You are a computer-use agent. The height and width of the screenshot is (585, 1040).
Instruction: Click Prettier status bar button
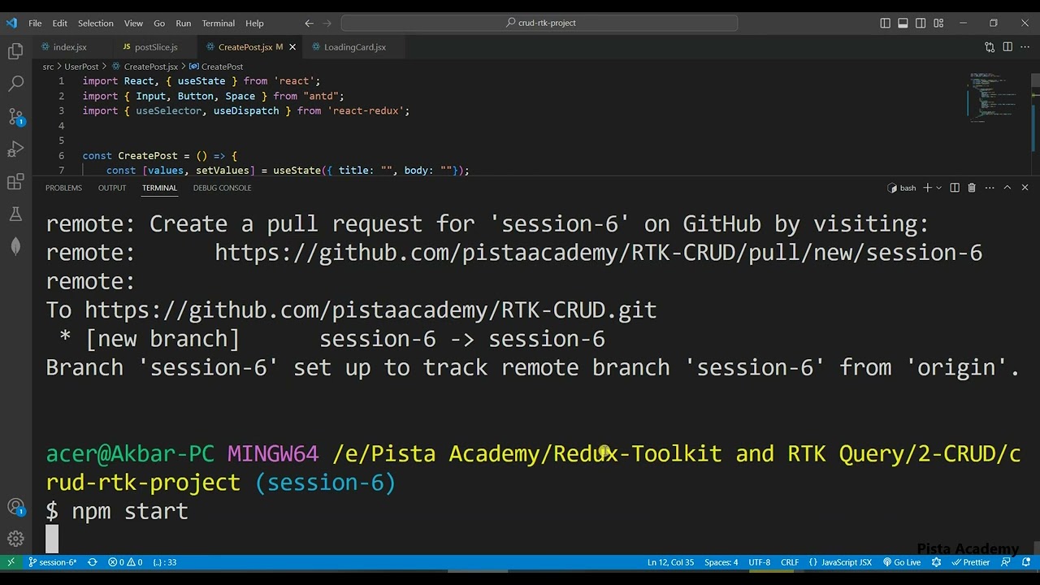tap(971, 562)
